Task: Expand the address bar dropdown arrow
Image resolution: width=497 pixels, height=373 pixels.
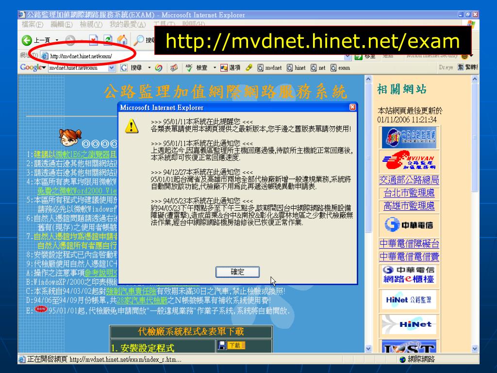Action: pyautogui.click(x=348, y=57)
